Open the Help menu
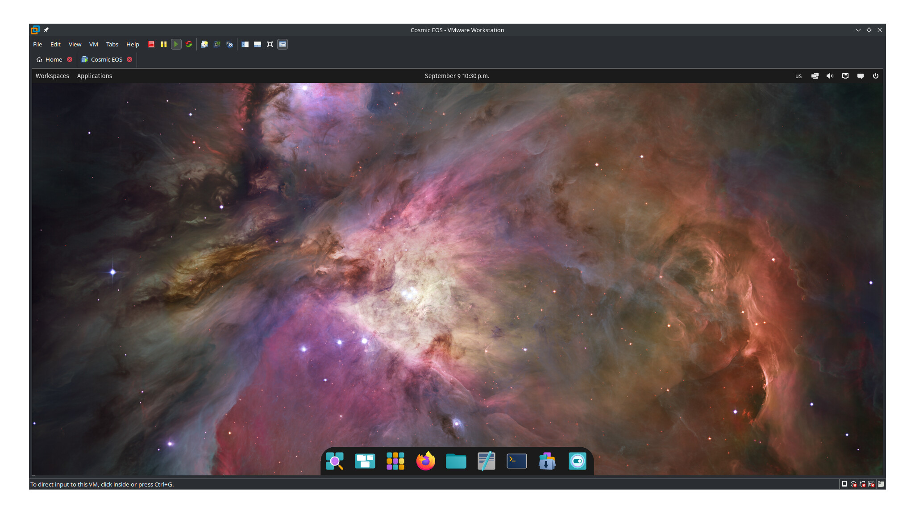 pyautogui.click(x=133, y=44)
